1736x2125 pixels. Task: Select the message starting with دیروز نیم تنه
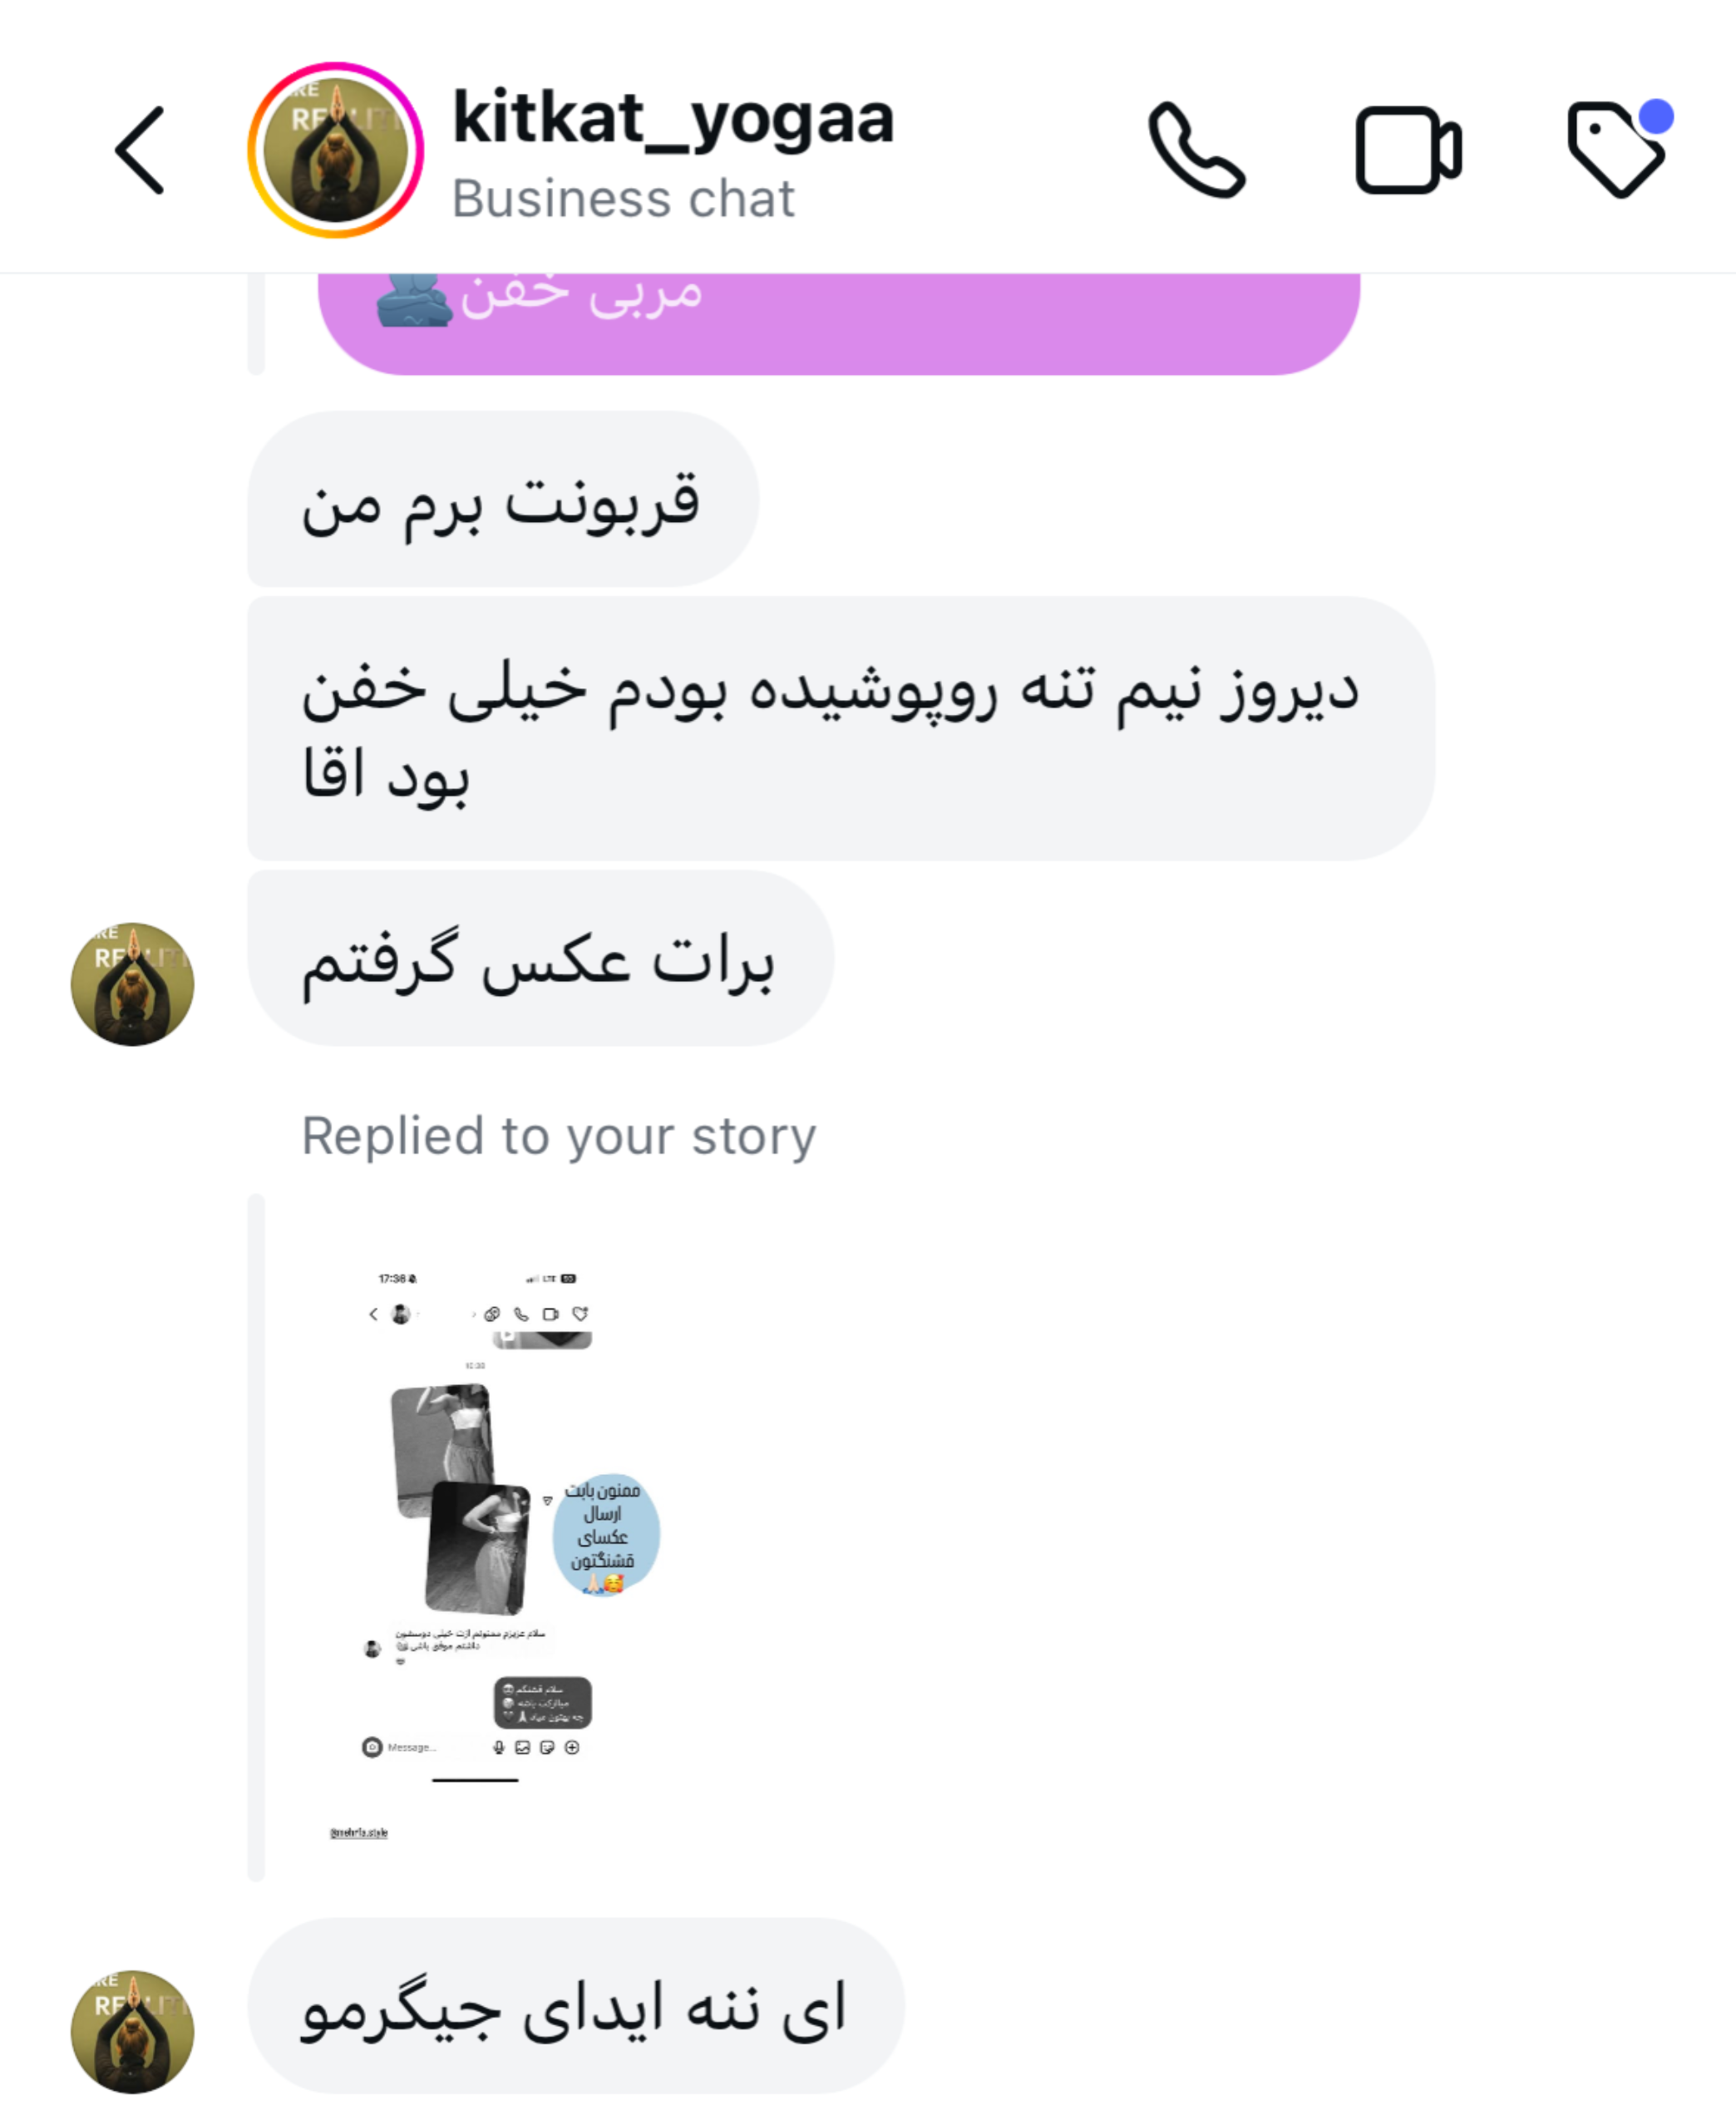click(x=841, y=728)
